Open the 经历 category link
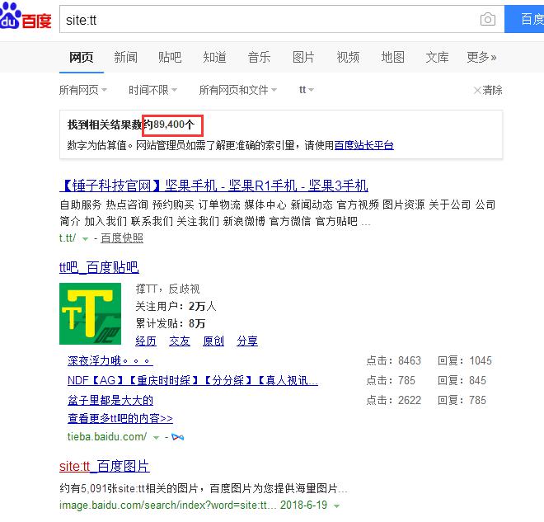Screen dimensions: 544x522 click(146, 341)
